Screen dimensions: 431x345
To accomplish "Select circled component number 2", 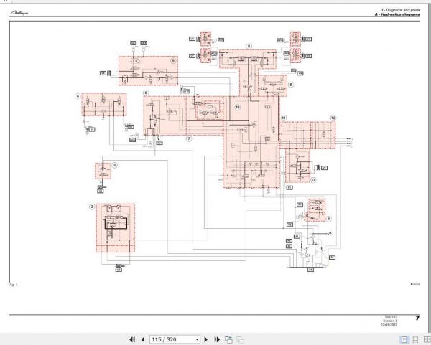I will click(92, 207).
